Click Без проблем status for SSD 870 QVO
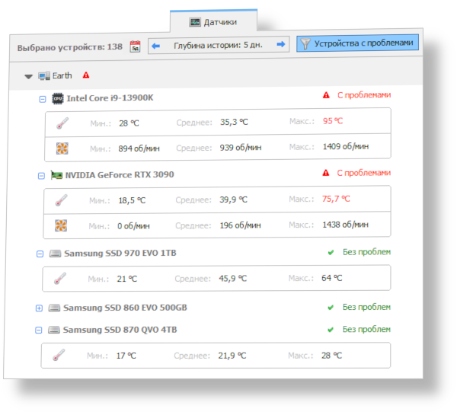 (x=366, y=329)
